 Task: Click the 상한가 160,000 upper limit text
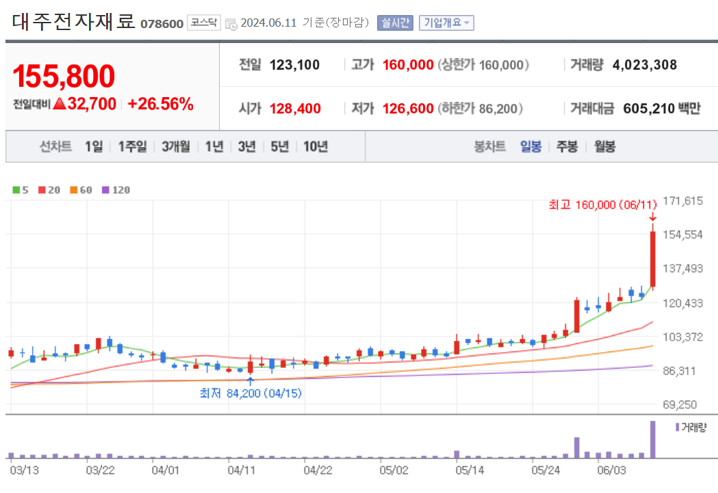483,65
